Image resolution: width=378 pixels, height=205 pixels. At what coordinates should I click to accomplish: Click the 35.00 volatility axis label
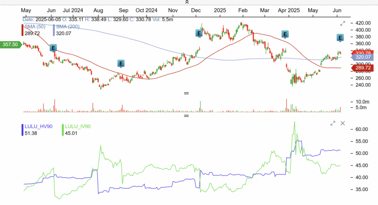[362, 190]
